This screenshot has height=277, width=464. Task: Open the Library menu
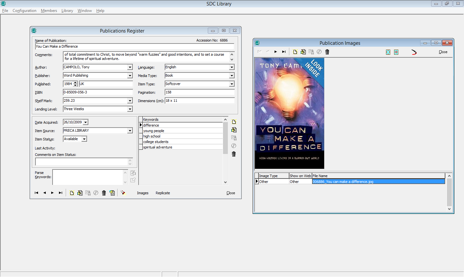[67, 11]
